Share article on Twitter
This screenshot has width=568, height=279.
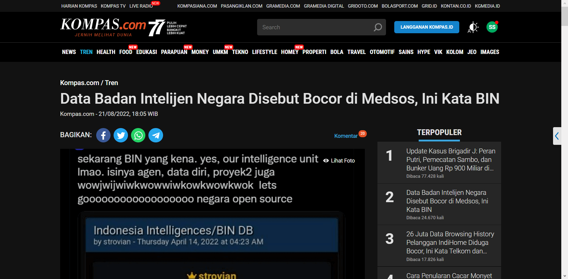121,135
